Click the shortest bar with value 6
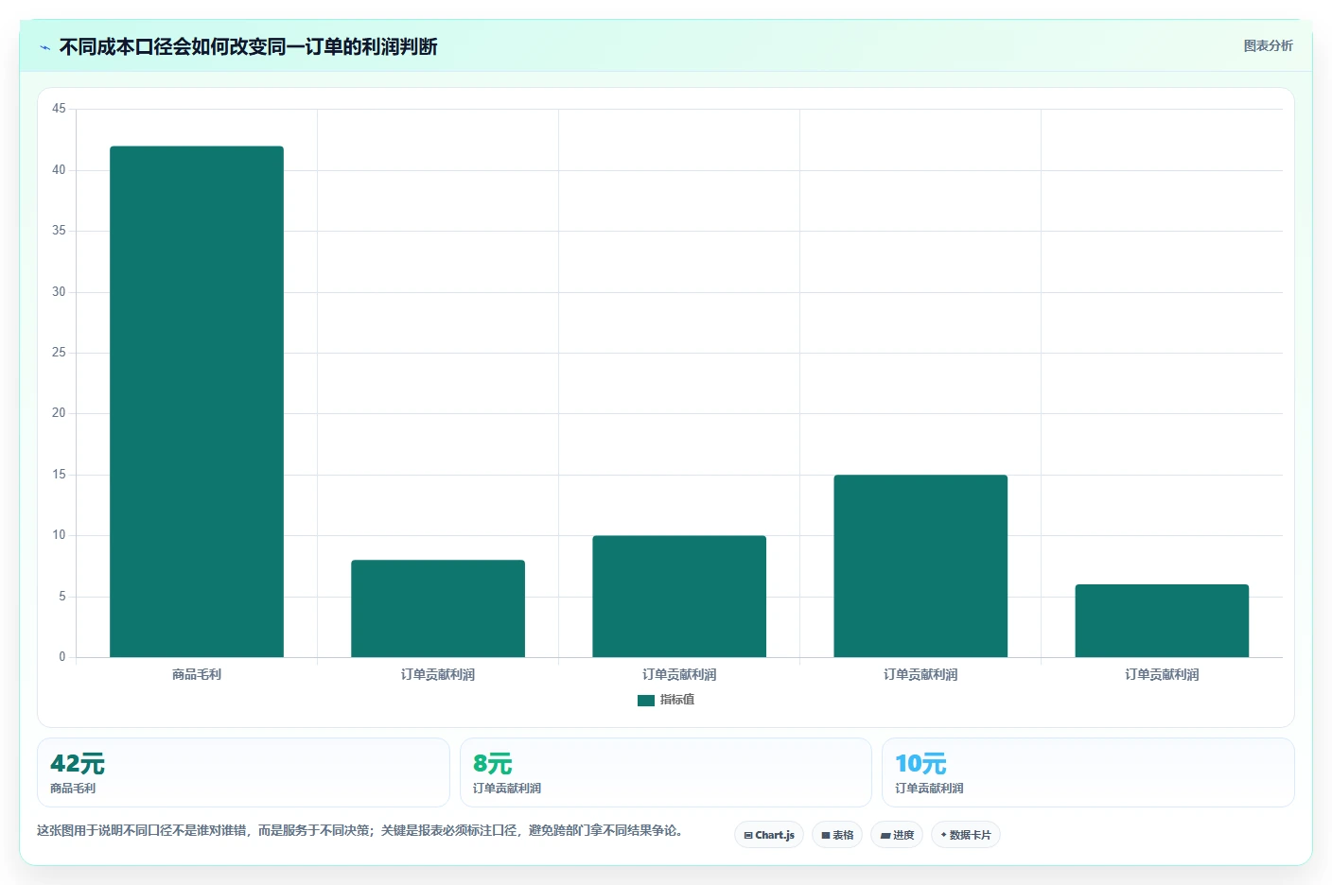 1162,621
